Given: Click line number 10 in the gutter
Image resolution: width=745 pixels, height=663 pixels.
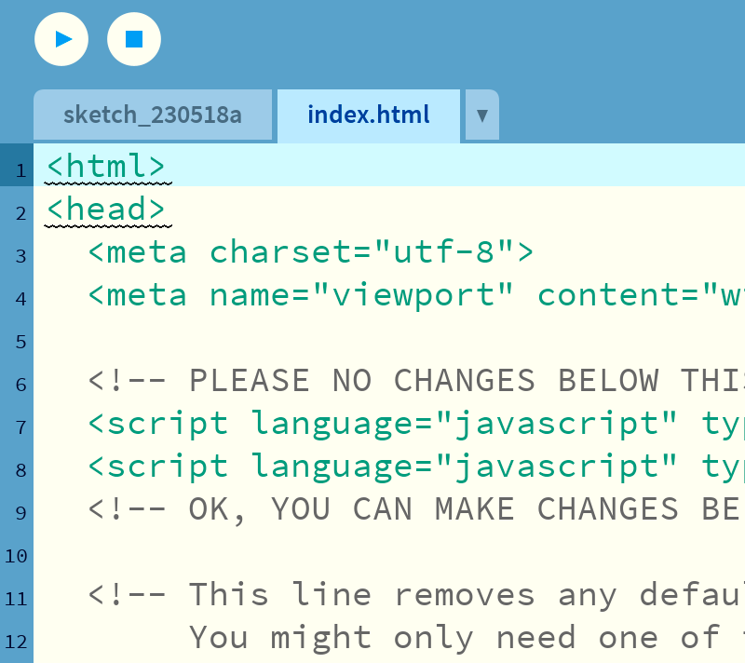Looking at the screenshot, I should coord(16,556).
